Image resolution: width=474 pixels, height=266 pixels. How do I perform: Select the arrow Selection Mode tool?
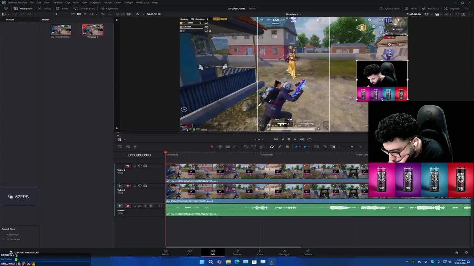point(212,147)
